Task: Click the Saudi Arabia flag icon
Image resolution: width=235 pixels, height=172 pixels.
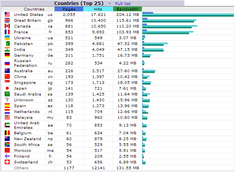Action: coord(7,94)
